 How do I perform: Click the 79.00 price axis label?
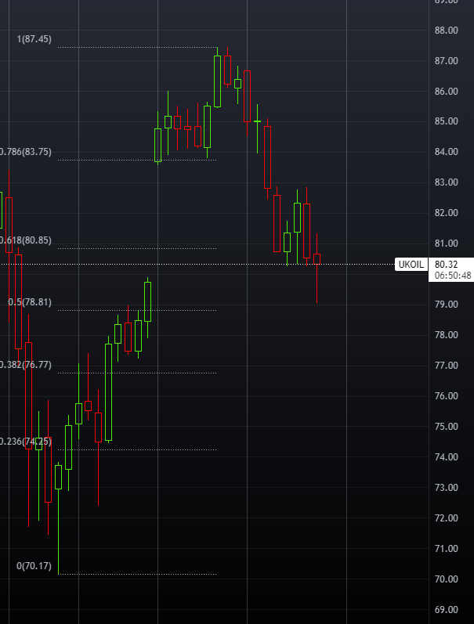tap(446, 305)
